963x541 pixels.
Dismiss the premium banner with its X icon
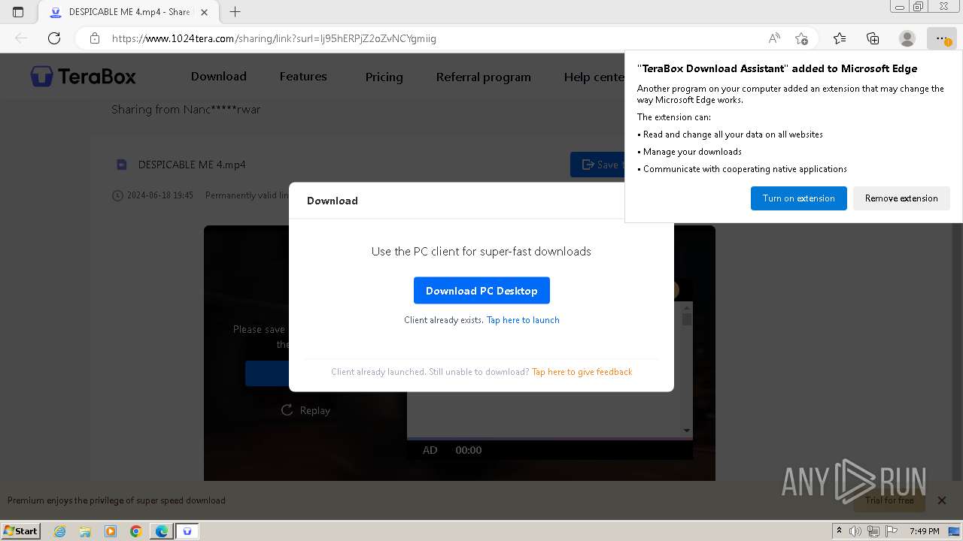point(941,500)
